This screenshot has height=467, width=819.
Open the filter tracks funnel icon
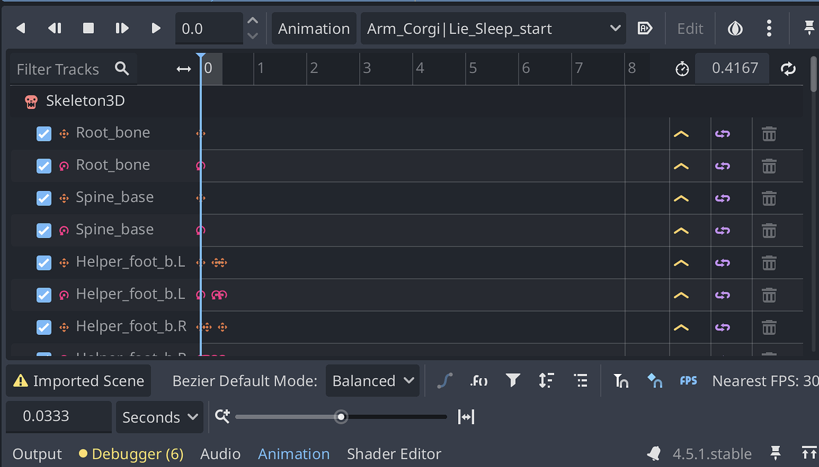[x=513, y=380]
